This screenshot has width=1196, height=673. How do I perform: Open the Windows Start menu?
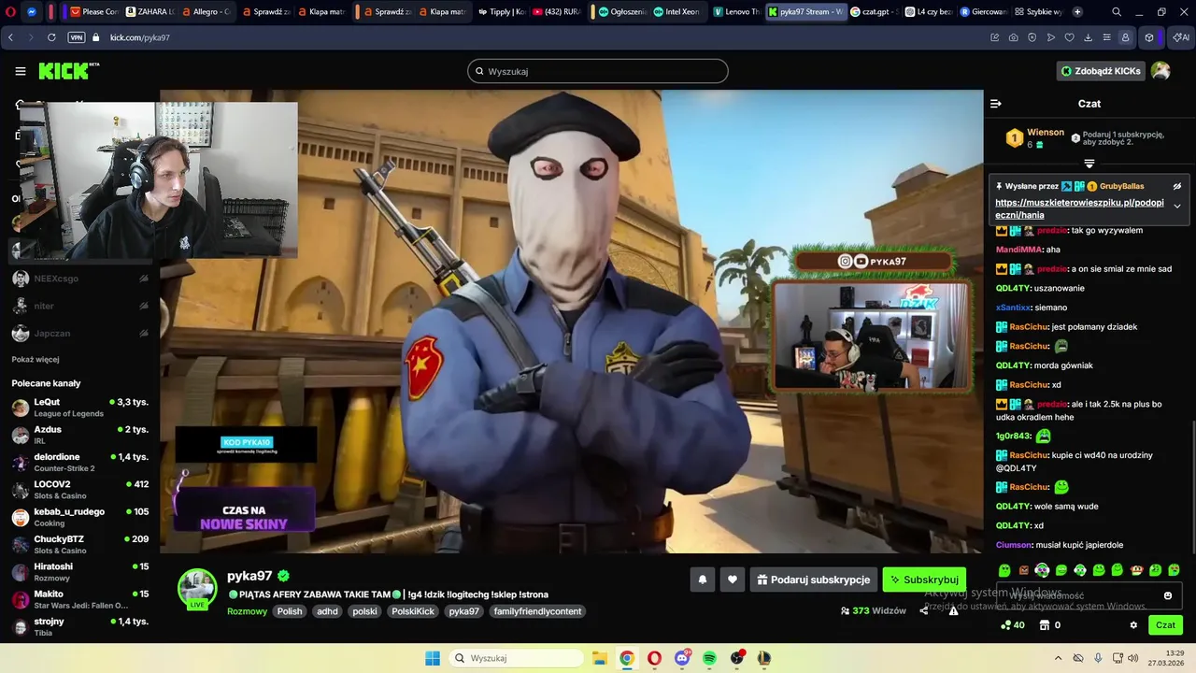click(433, 658)
